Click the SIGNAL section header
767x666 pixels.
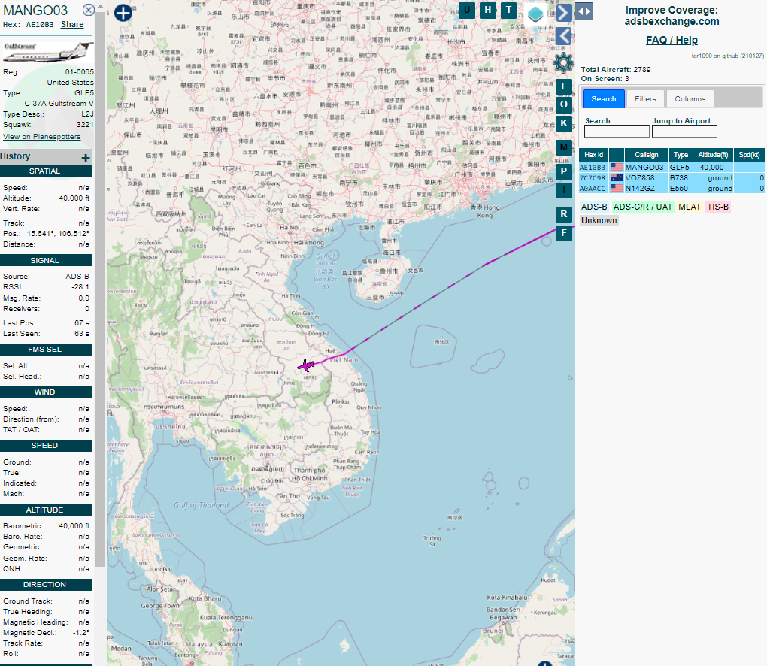(46, 261)
